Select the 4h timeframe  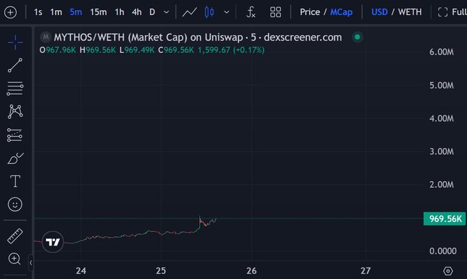click(x=137, y=12)
